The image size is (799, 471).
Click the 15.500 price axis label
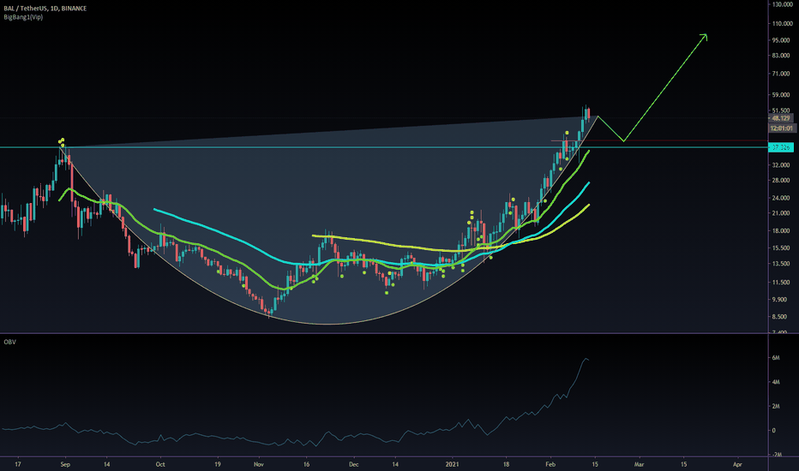tap(781, 248)
